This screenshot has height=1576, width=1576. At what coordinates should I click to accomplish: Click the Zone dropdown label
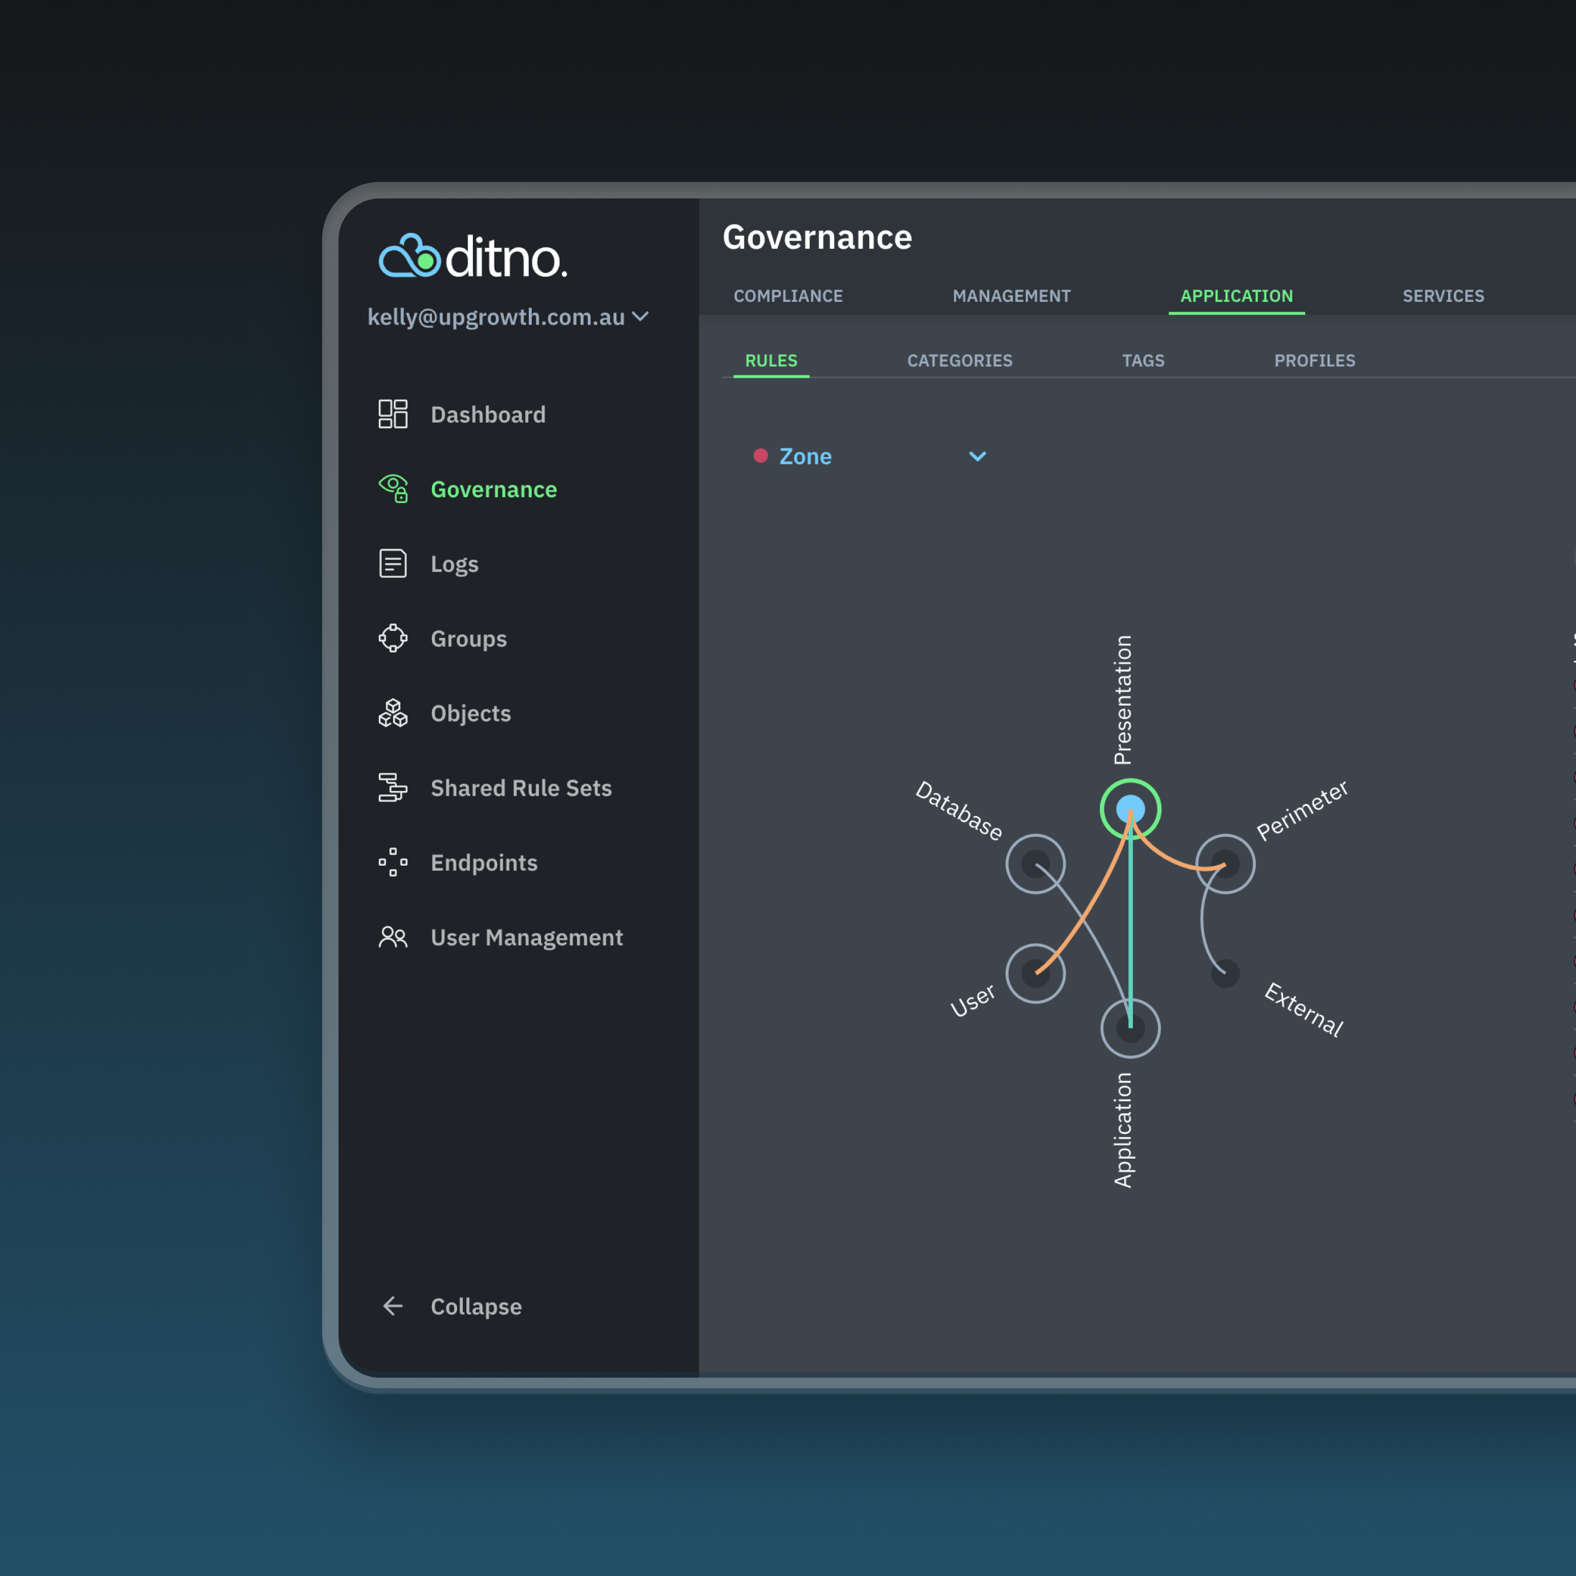805,457
